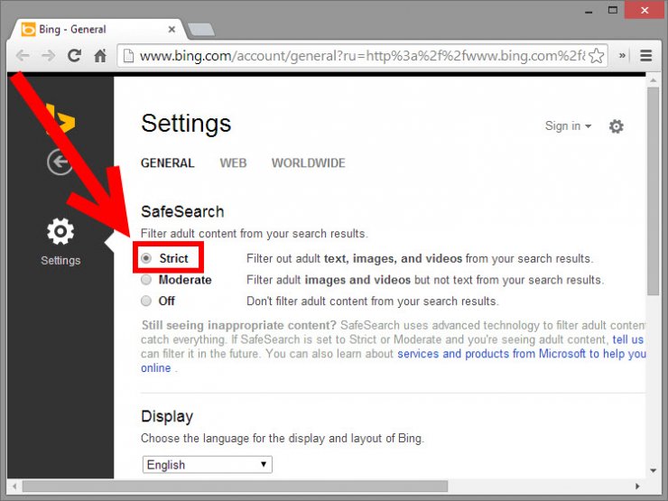Viewport: 668px width, 501px height.
Task: Open Chrome hamburger menu
Action: 645,55
